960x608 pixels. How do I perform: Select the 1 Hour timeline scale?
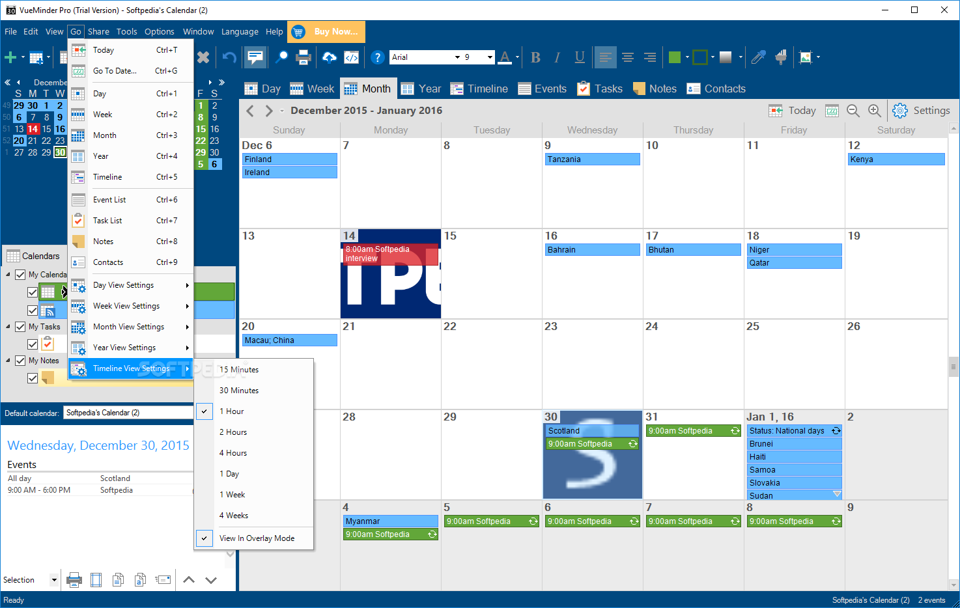point(254,411)
